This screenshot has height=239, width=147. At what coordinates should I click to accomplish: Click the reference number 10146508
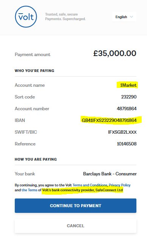pyautogui.click(x=127, y=144)
